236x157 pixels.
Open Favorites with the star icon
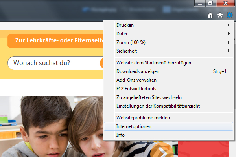(220, 15)
